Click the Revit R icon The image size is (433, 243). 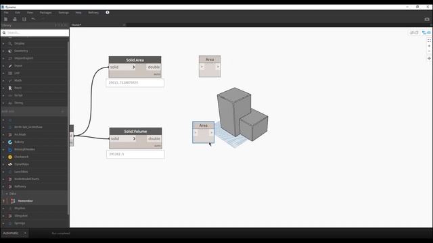pos(10,88)
